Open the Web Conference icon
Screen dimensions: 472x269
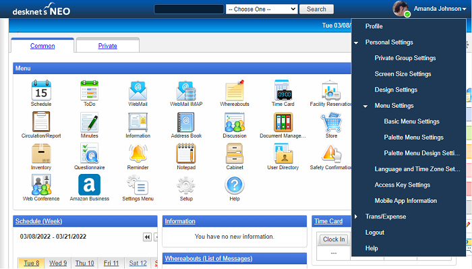(41, 185)
